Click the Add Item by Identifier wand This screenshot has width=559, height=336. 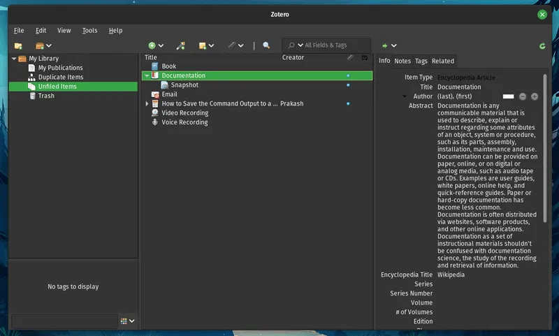tap(180, 45)
